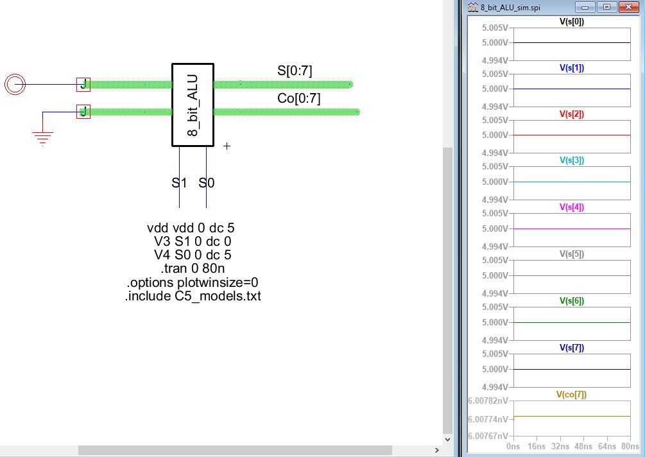Click the 'V4 S0 0 dc 5' source text

tap(193, 255)
